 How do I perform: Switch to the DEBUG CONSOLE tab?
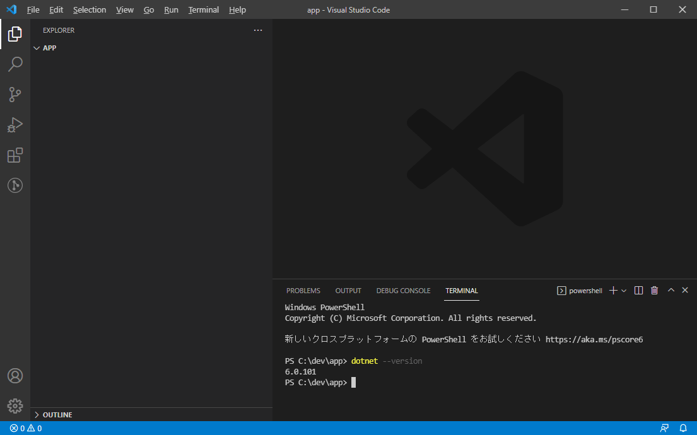(x=403, y=291)
